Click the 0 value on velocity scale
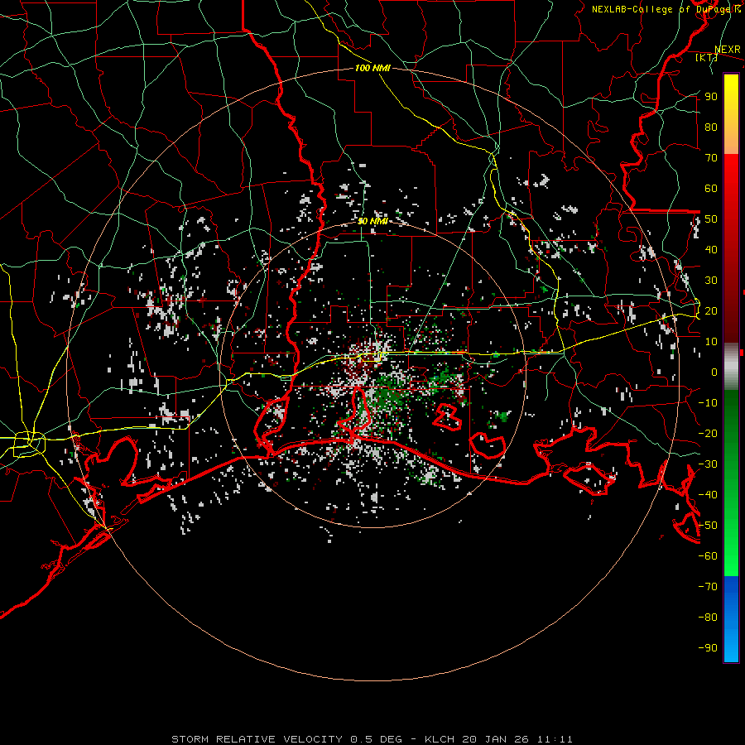745x745 pixels. tap(714, 372)
